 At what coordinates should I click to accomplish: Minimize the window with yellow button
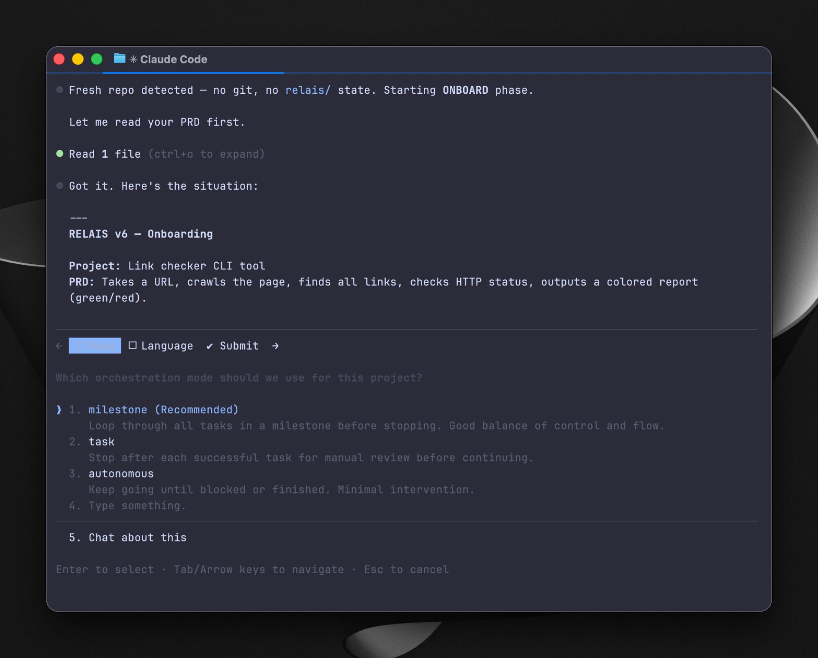click(x=78, y=59)
